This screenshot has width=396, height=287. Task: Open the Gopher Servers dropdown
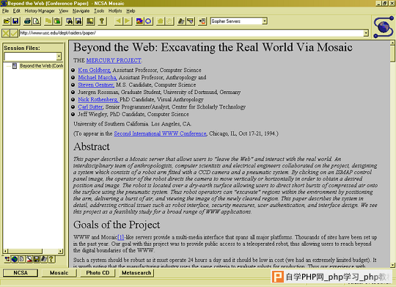click(x=265, y=21)
